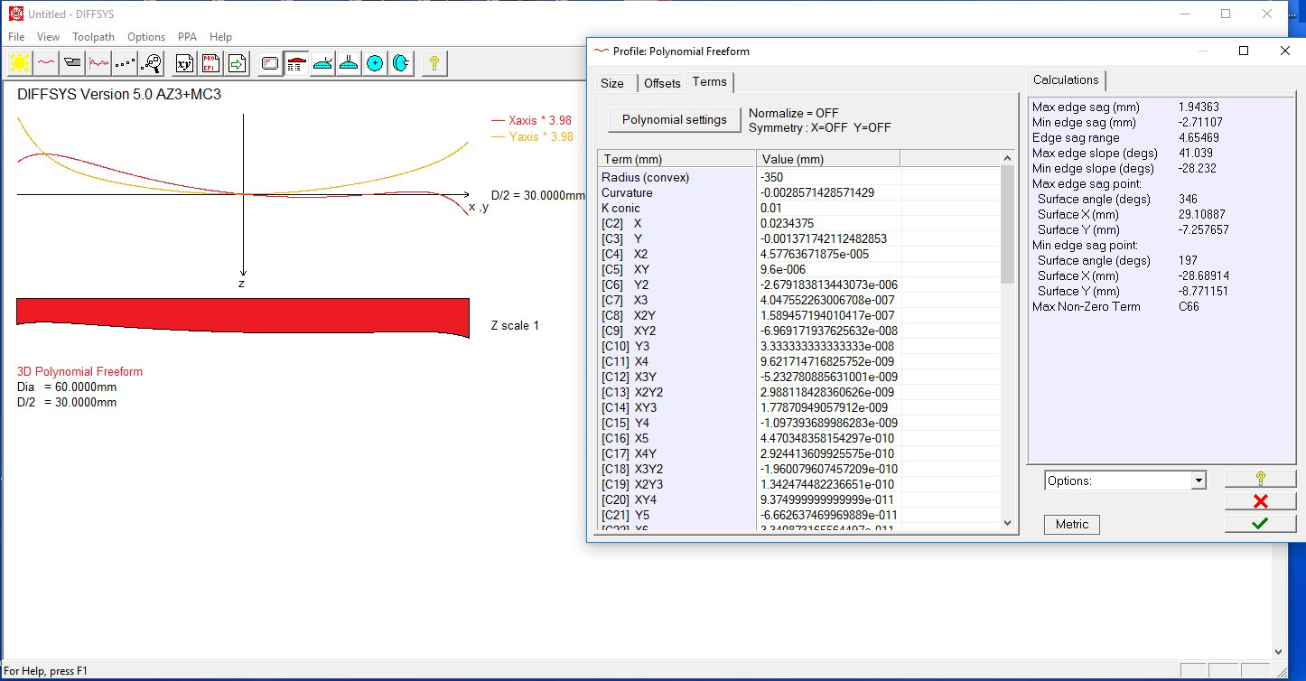
Task: Select the Calculations tab
Action: coord(1066,80)
